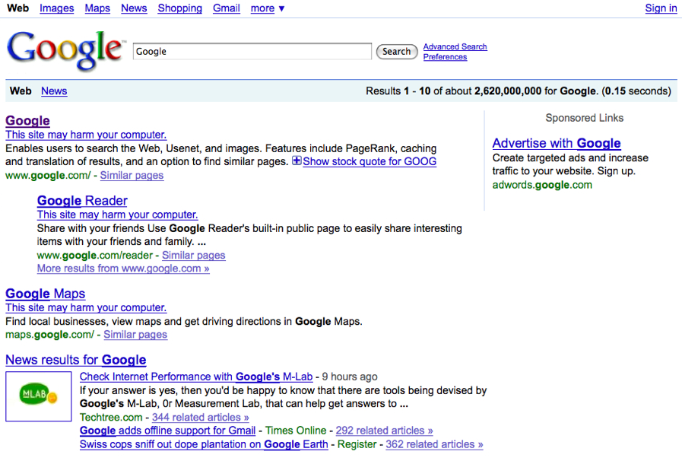Image resolution: width=682 pixels, height=461 pixels.
Task: Open 292 related articles link
Action: 385,431
